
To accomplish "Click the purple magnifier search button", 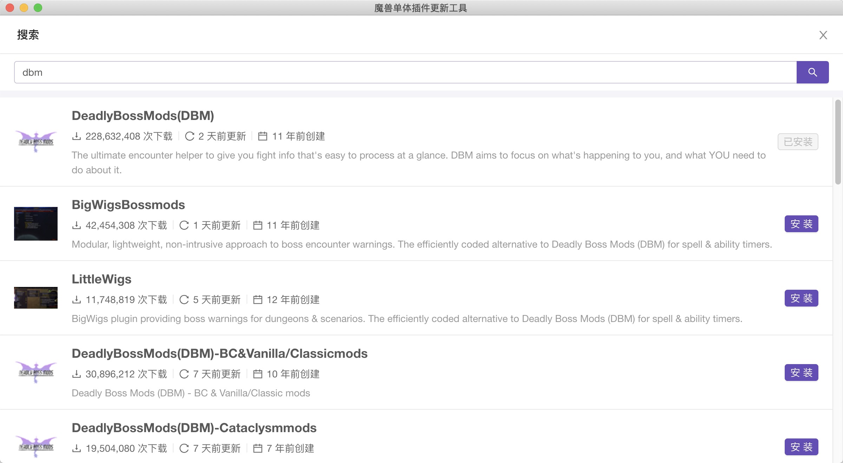I will tap(812, 72).
